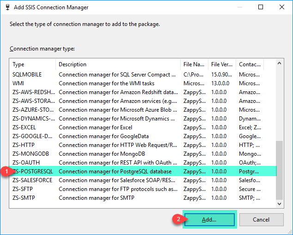Viewport: 293px width, 235px height.
Task: Click 'Connection manager for MongoDB' description
Action: pyautogui.click(x=102, y=154)
